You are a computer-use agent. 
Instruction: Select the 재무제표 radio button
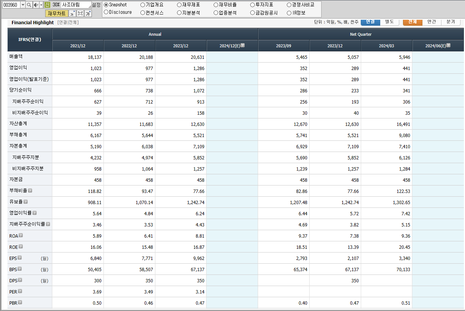pos(179,5)
